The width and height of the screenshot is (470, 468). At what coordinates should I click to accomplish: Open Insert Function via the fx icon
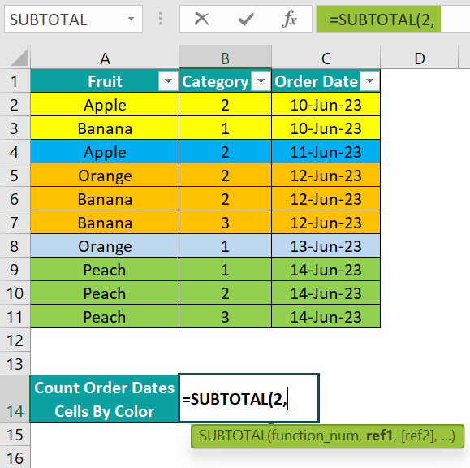tap(289, 19)
